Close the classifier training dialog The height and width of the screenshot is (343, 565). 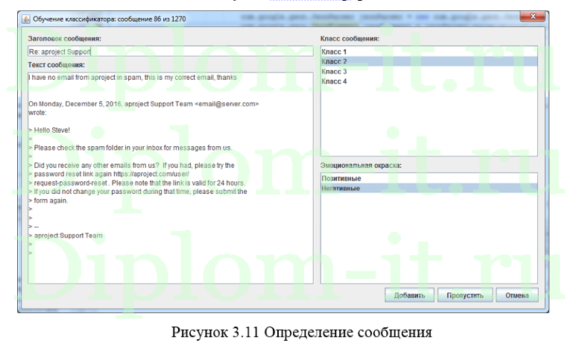pos(532,16)
